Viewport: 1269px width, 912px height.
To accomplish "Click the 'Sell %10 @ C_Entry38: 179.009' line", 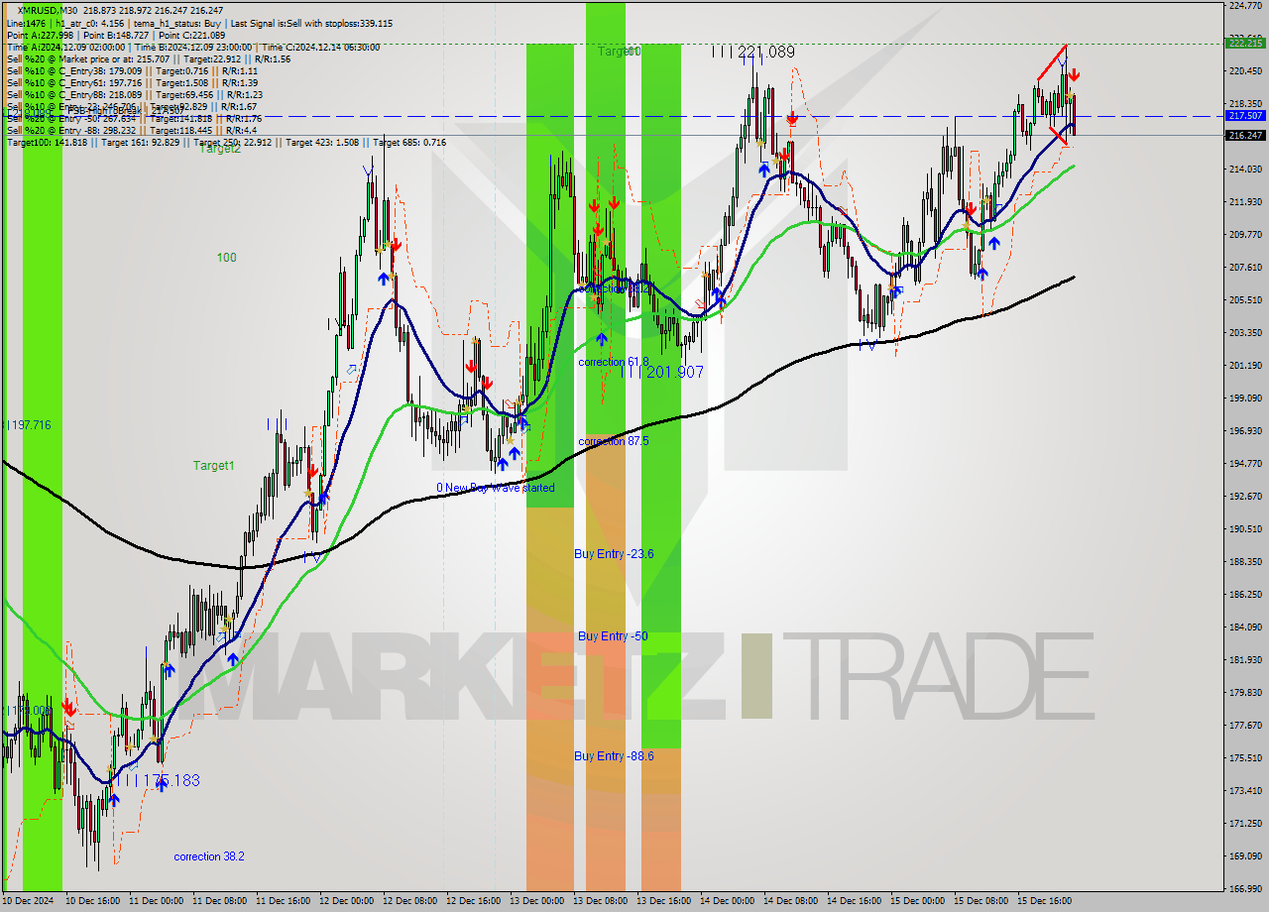I will point(132,70).
